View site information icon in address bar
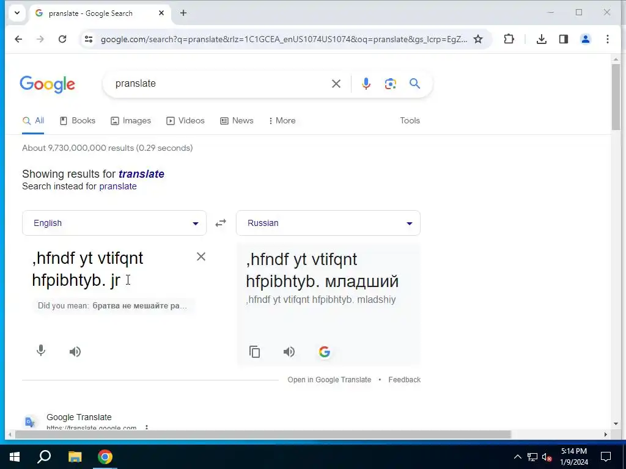 click(x=89, y=39)
